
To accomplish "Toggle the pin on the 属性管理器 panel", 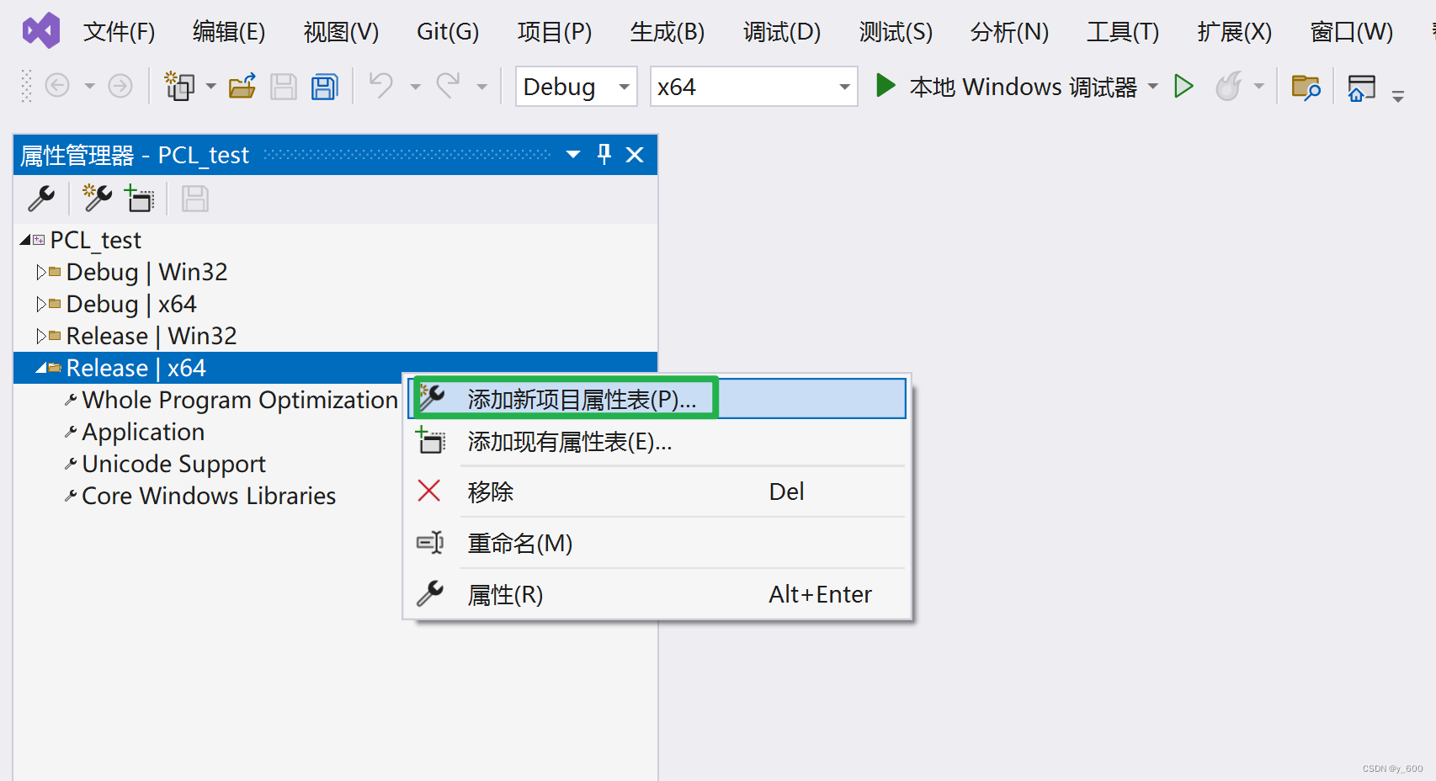I will tap(604, 154).
